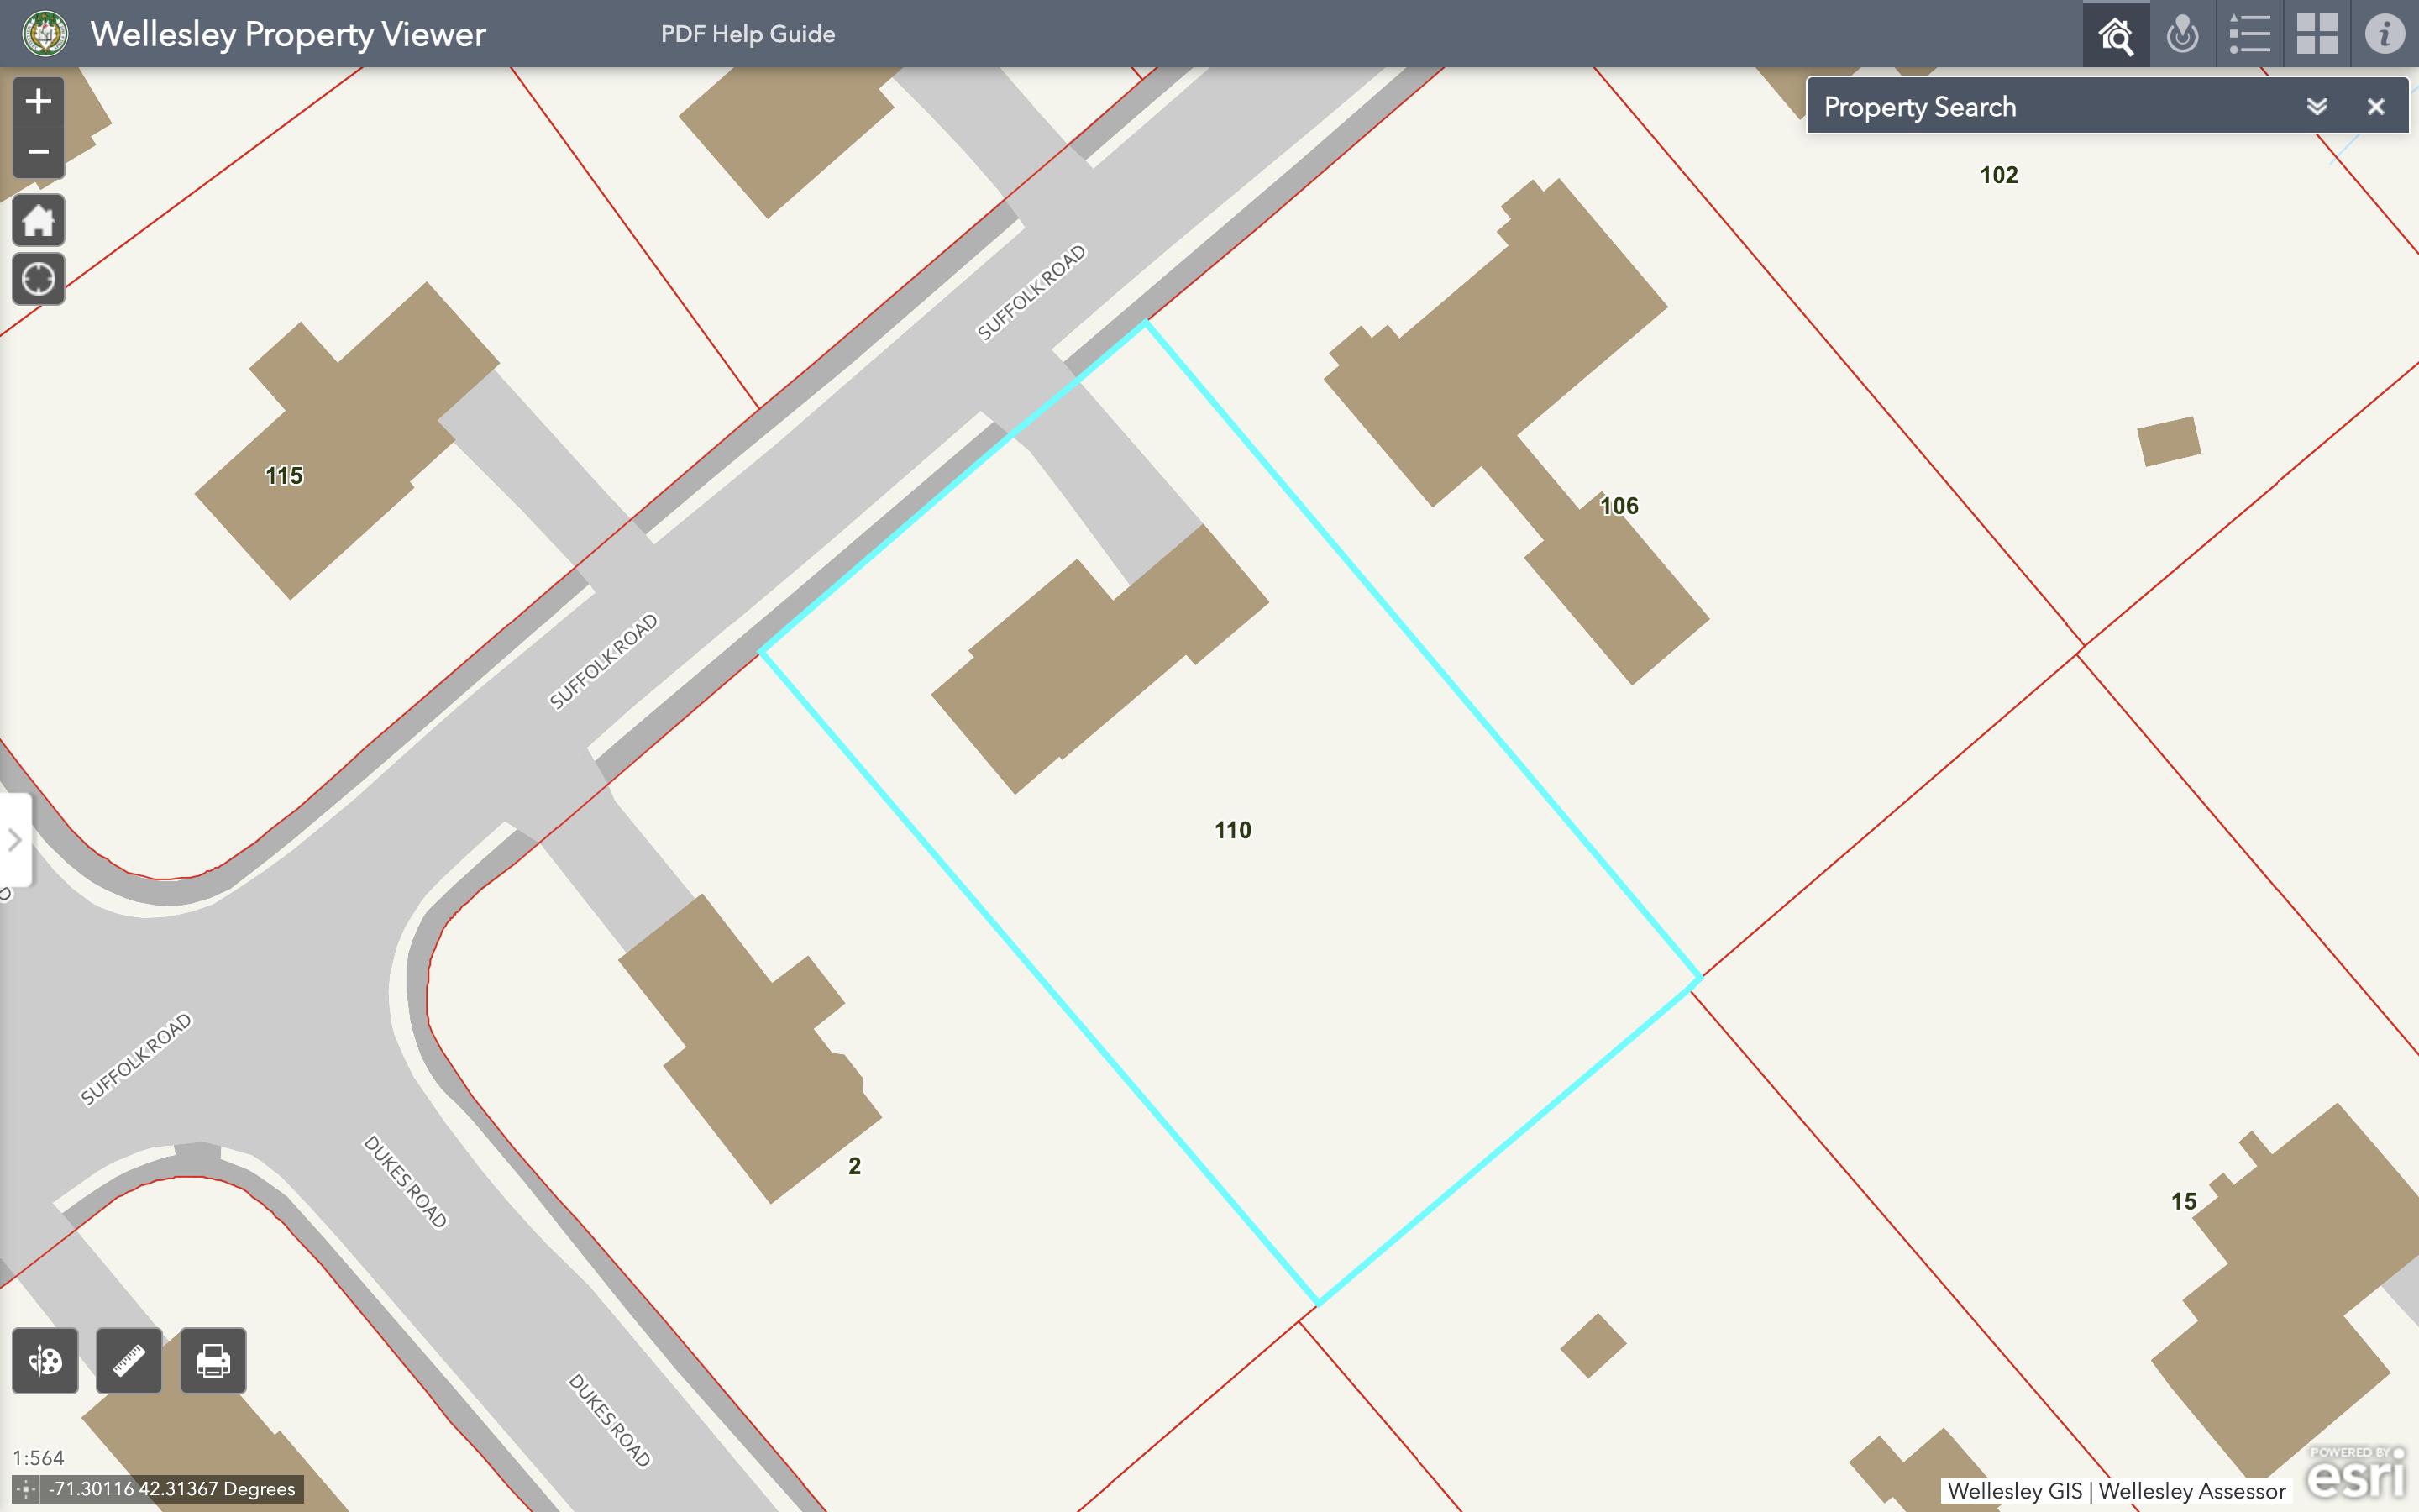Zoom in on the map

pos(38,101)
